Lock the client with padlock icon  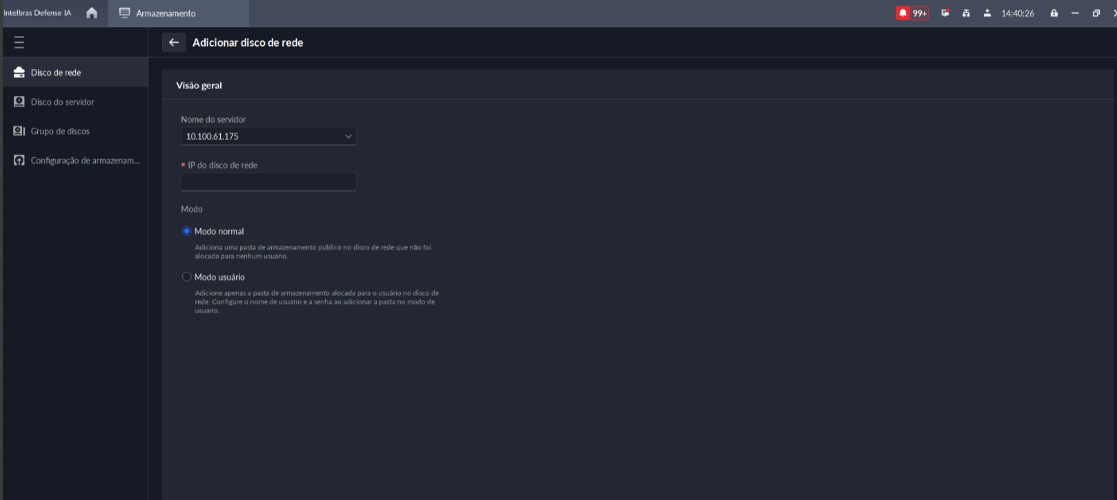[1054, 13]
